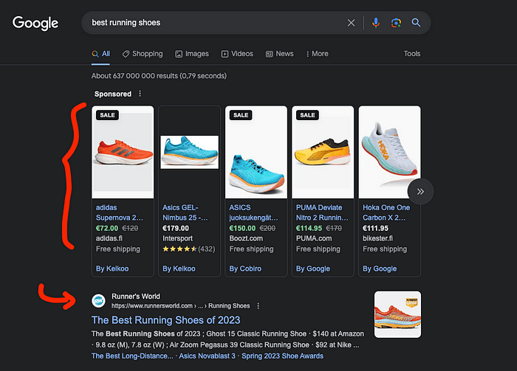The height and width of the screenshot is (371, 517).
Task: Select the All tab
Action: click(x=101, y=54)
